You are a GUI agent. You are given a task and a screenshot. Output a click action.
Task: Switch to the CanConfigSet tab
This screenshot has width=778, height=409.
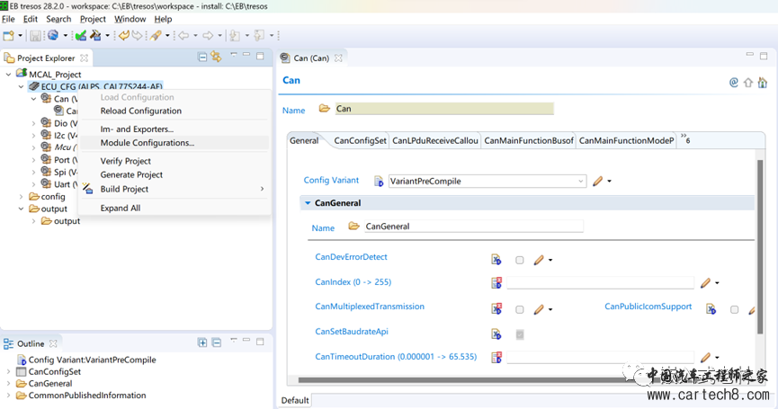[360, 140]
